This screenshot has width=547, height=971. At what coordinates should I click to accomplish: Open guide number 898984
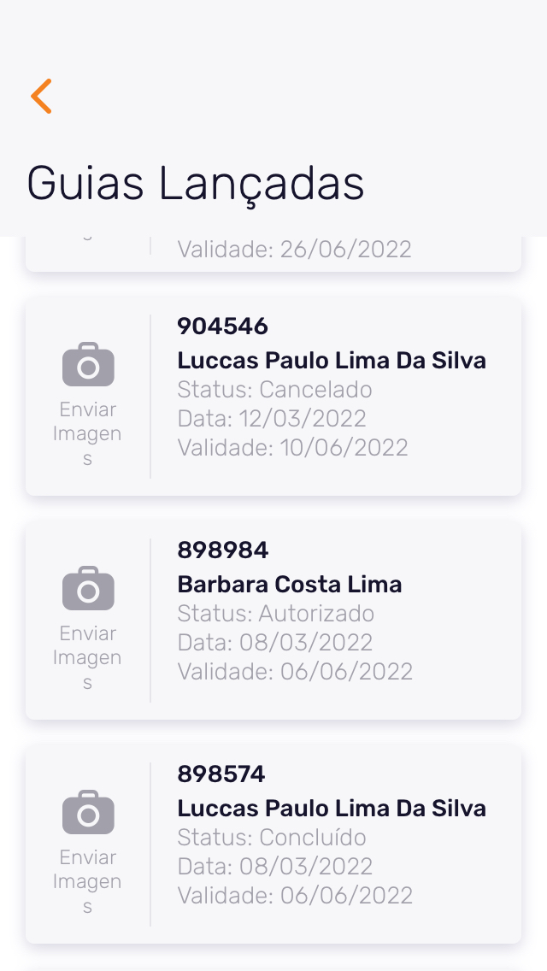point(222,550)
